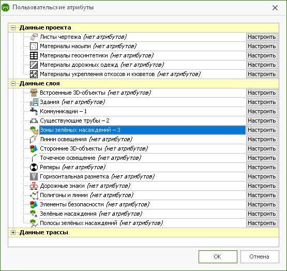The width and height of the screenshot is (287, 271).
Task: Collapse the Данные проекта section
Action: 13,27
